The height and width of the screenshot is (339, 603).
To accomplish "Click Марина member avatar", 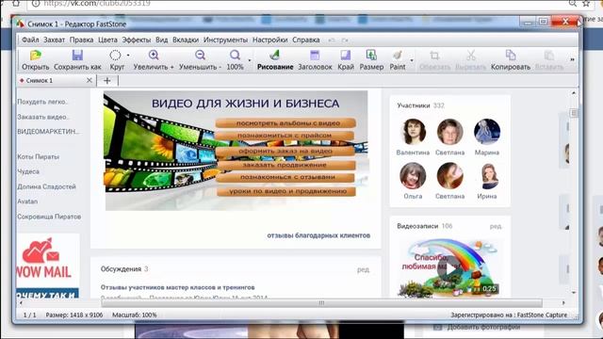I will (x=487, y=132).
